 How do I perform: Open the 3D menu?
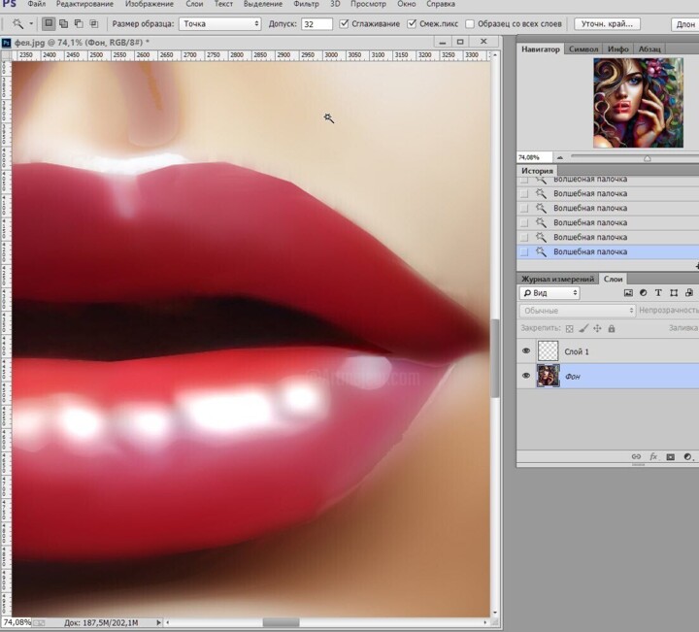tap(335, 4)
